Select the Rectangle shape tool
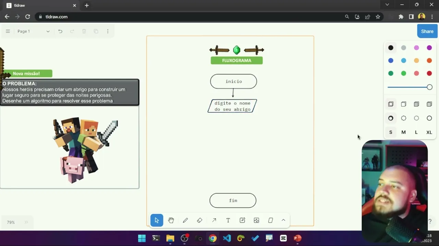 [x=271, y=220]
